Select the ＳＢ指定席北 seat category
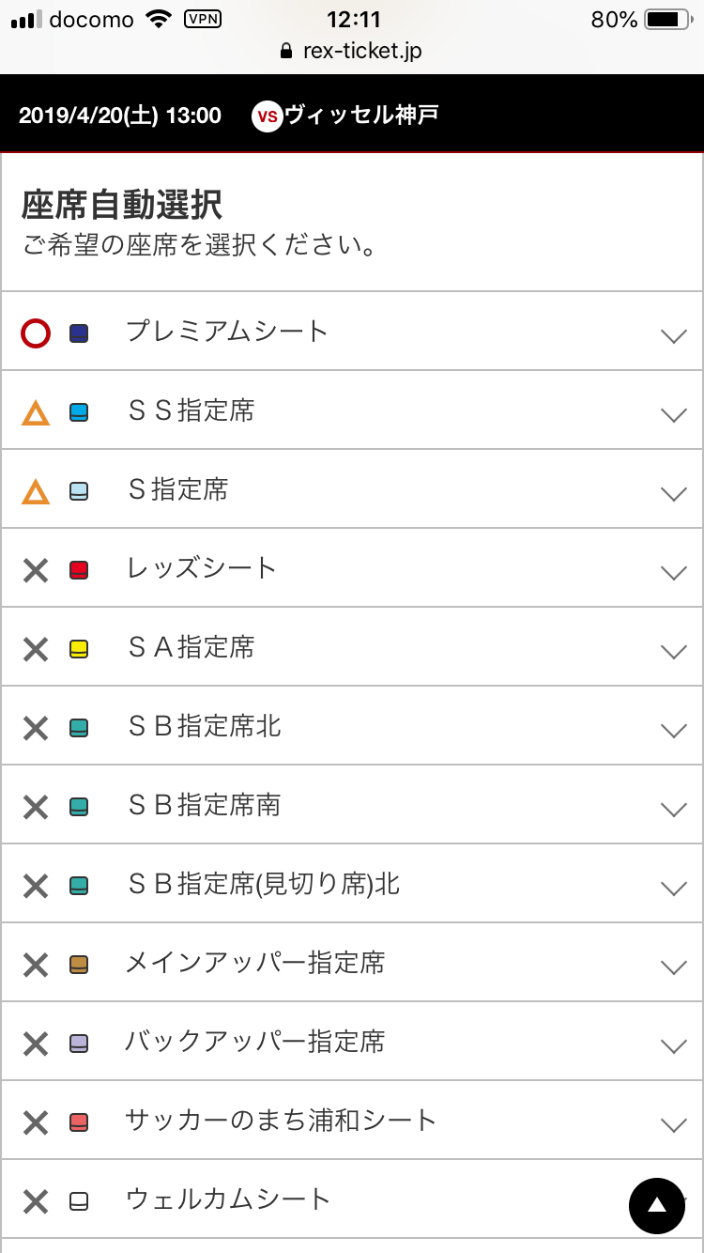This screenshot has width=704, height=1253. (x=204, y=726)
